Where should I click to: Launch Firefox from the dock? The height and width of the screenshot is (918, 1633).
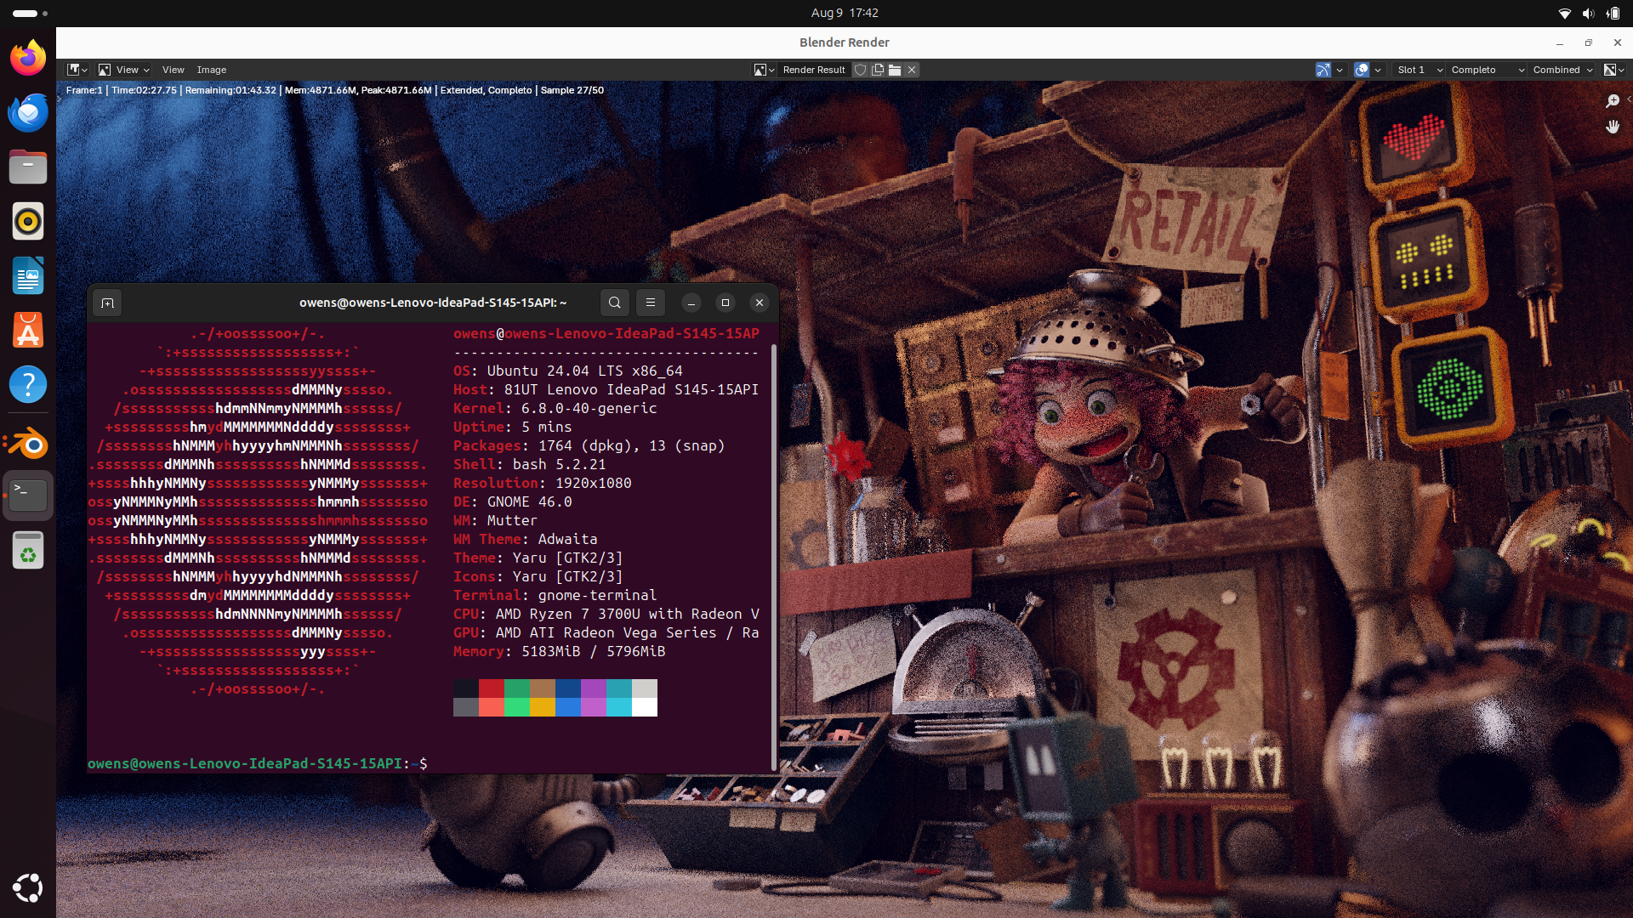tap(28, 58)
